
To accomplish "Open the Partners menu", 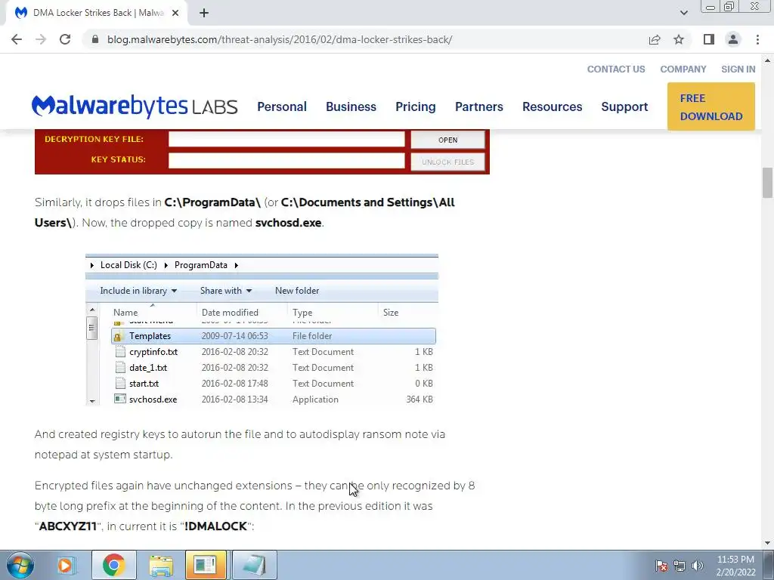I will pos(478,106).
